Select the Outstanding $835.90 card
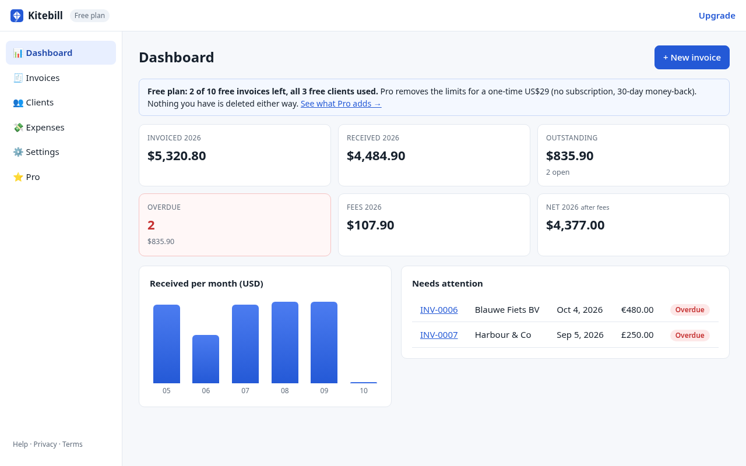 point(634,155)
